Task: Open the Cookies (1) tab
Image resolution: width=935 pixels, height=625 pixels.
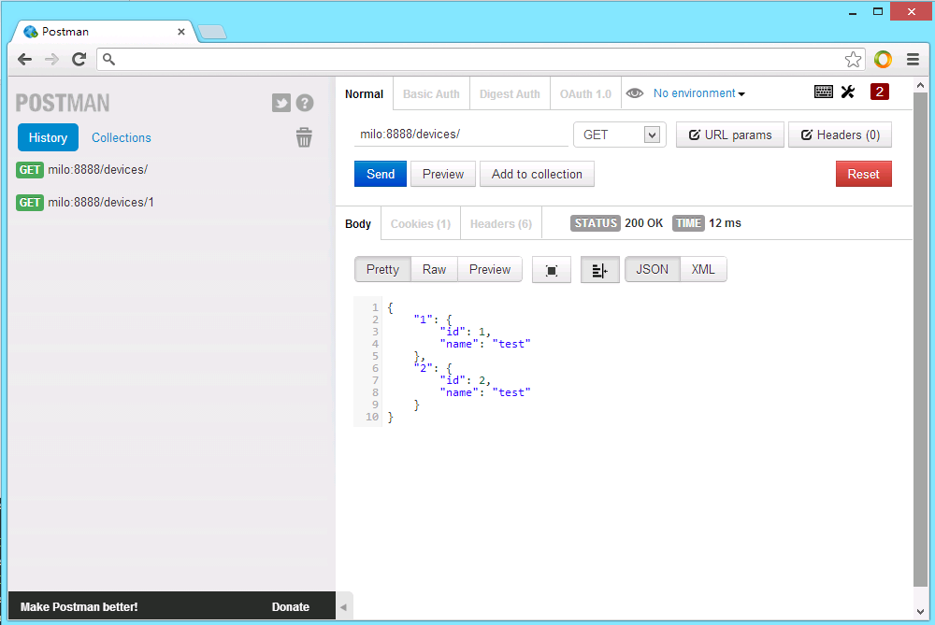Action: click(421, 224)
